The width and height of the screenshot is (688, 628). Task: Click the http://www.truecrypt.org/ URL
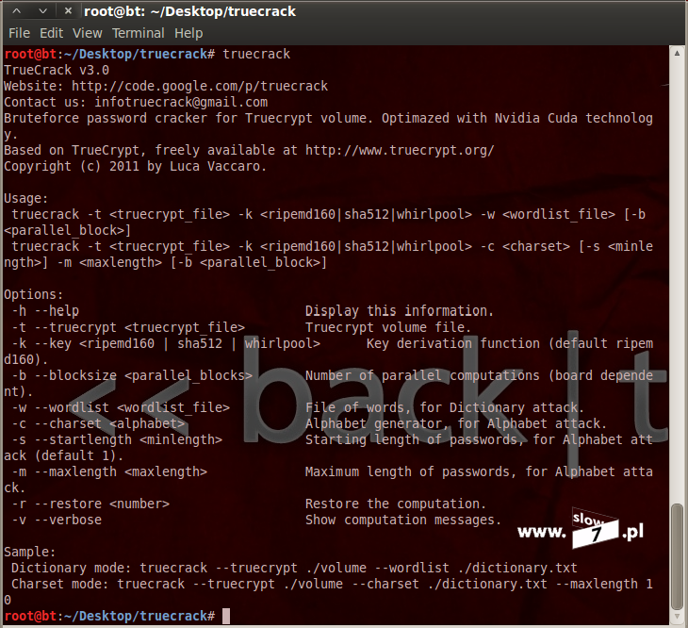coord(400,151)
